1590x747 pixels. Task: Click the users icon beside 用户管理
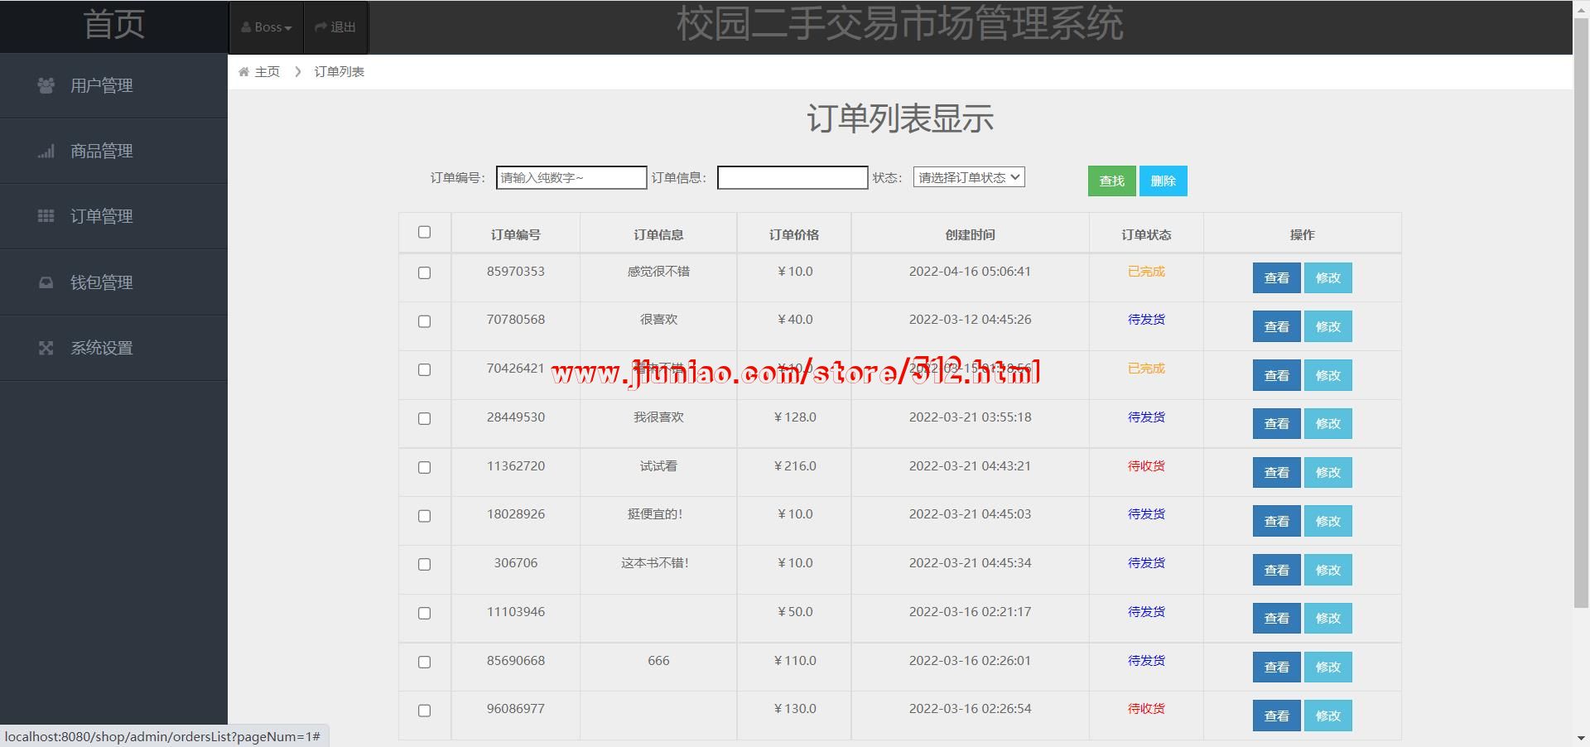(46, 85)
